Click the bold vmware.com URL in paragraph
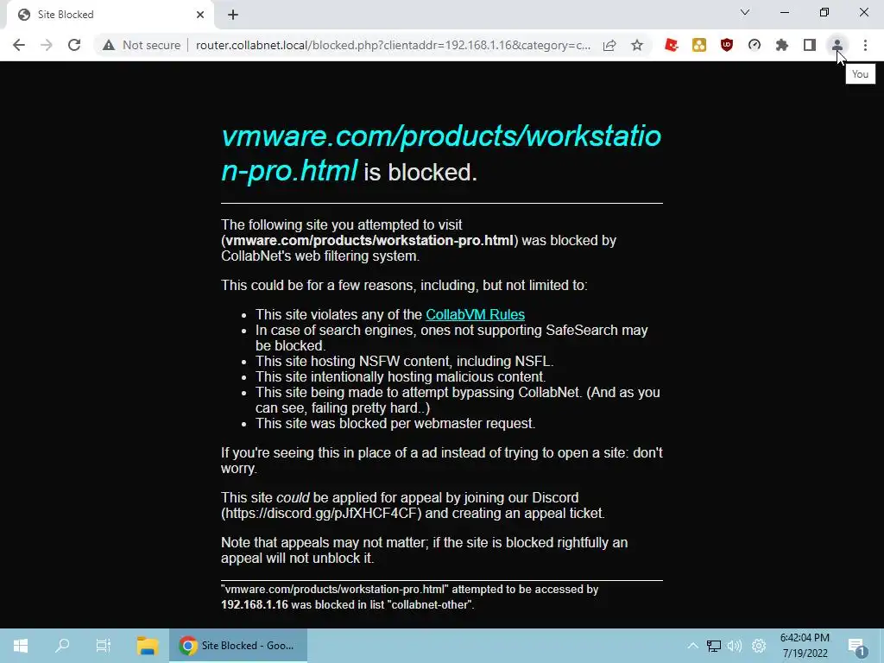This screenshot has height=663, width=884. click(x=369, y=241)
